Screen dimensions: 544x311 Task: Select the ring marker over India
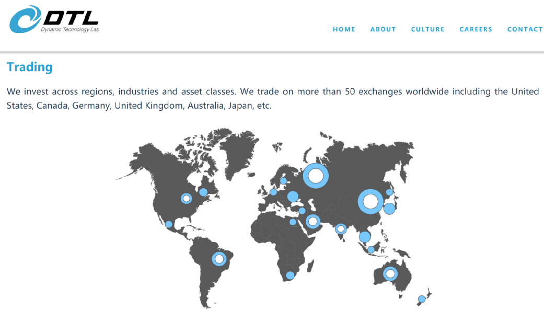(341, 229)
